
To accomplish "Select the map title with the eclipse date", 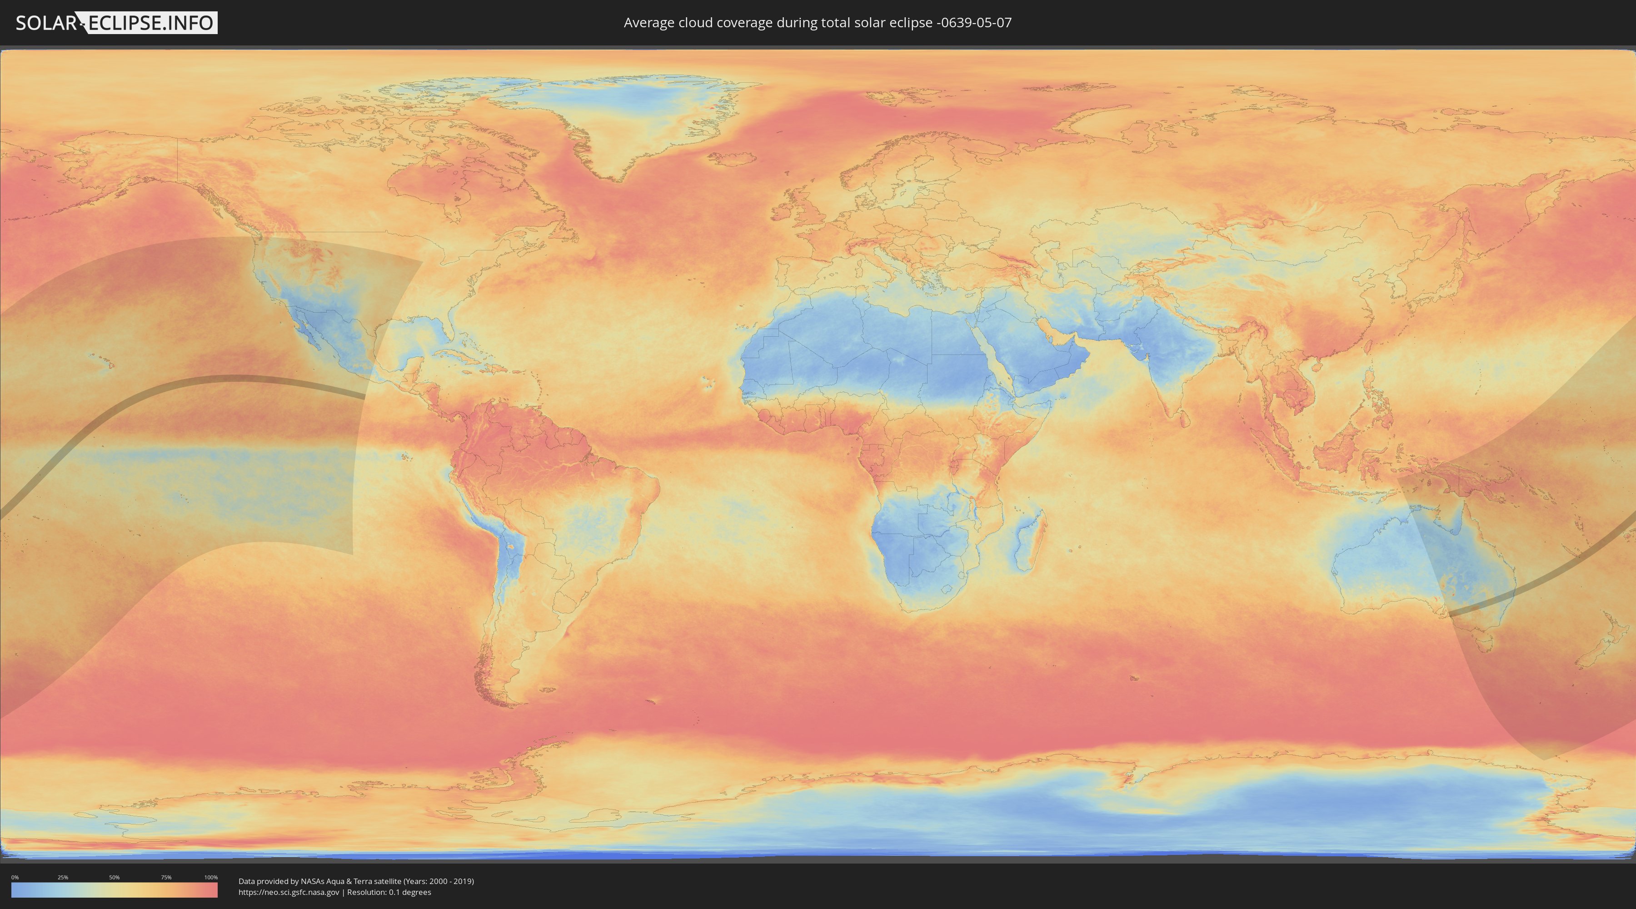I will [x=818, y=23].
